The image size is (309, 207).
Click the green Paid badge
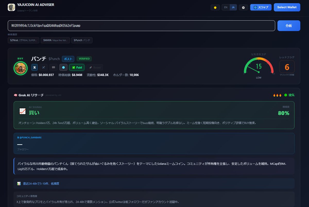(x=77, y=67)
